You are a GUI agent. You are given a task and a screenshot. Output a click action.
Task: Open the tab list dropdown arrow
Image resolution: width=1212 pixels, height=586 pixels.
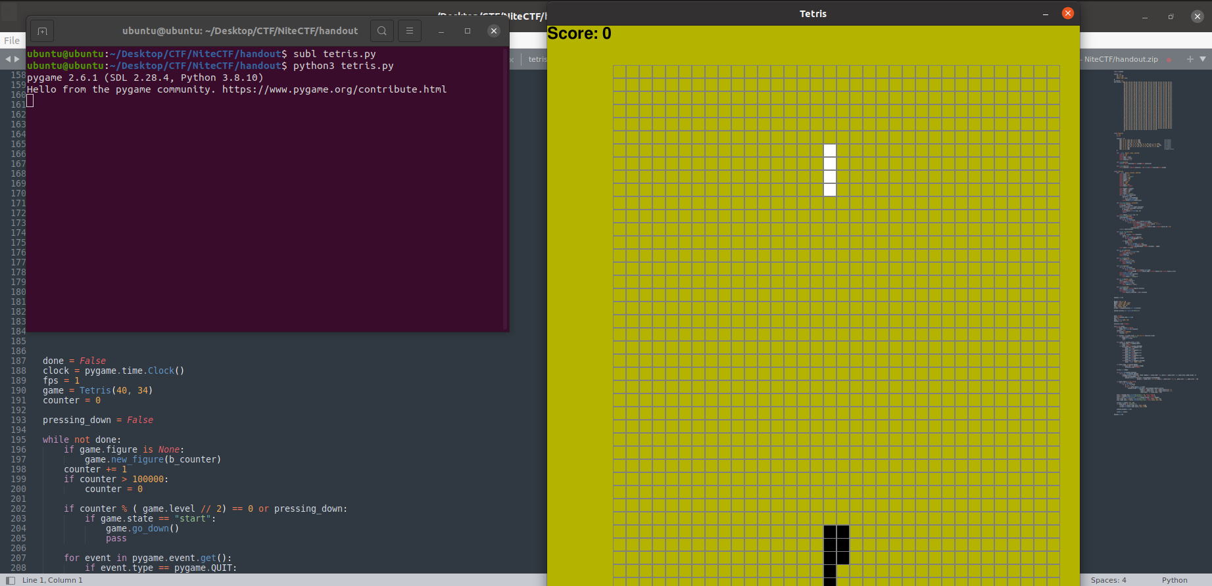point(1203,59)
